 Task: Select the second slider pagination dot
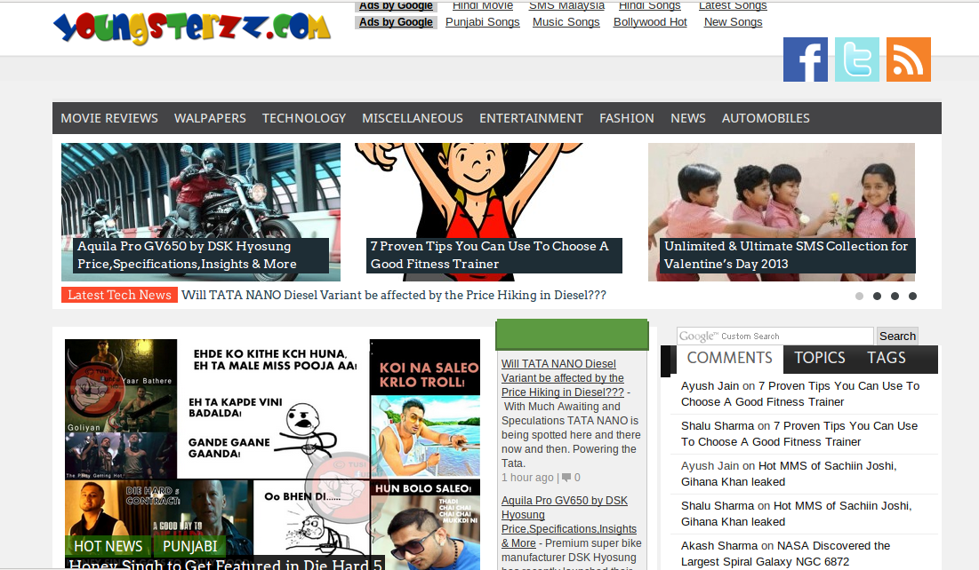(x=878, y=297)
